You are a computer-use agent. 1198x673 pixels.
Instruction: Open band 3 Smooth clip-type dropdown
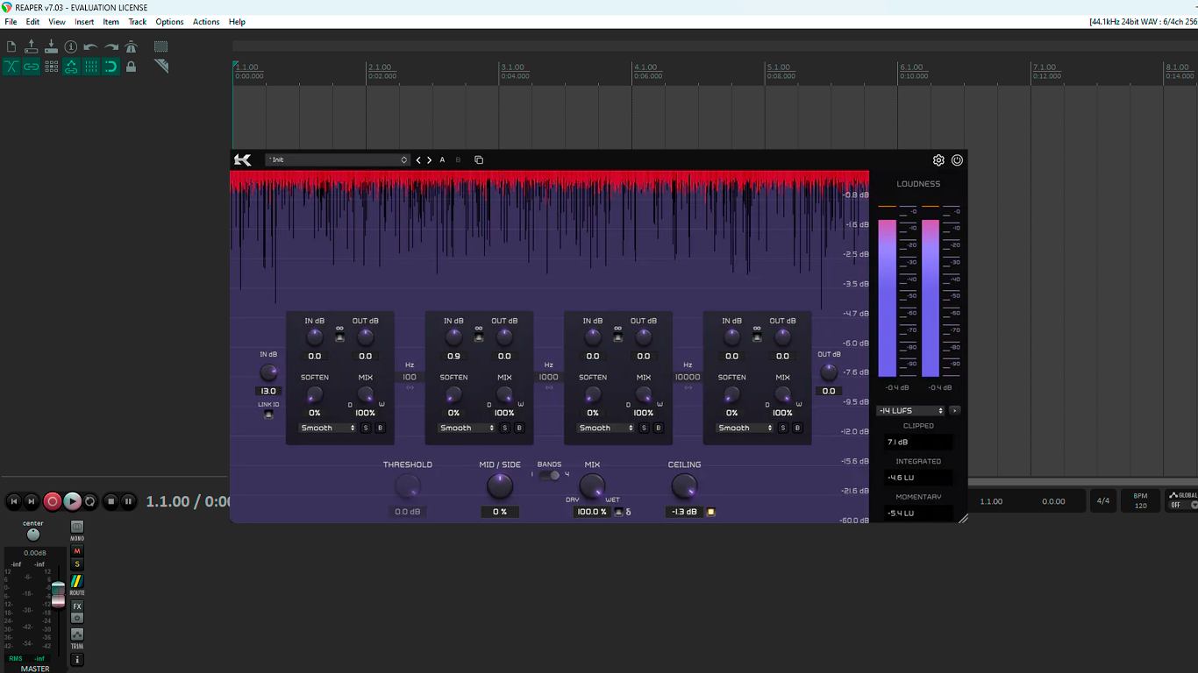coord(606,429)
